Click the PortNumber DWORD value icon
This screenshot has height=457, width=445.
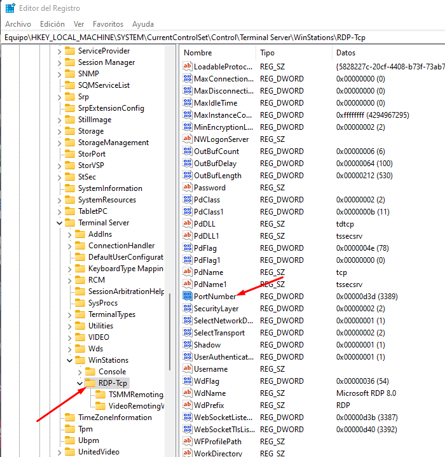click(x=188, y=297)
